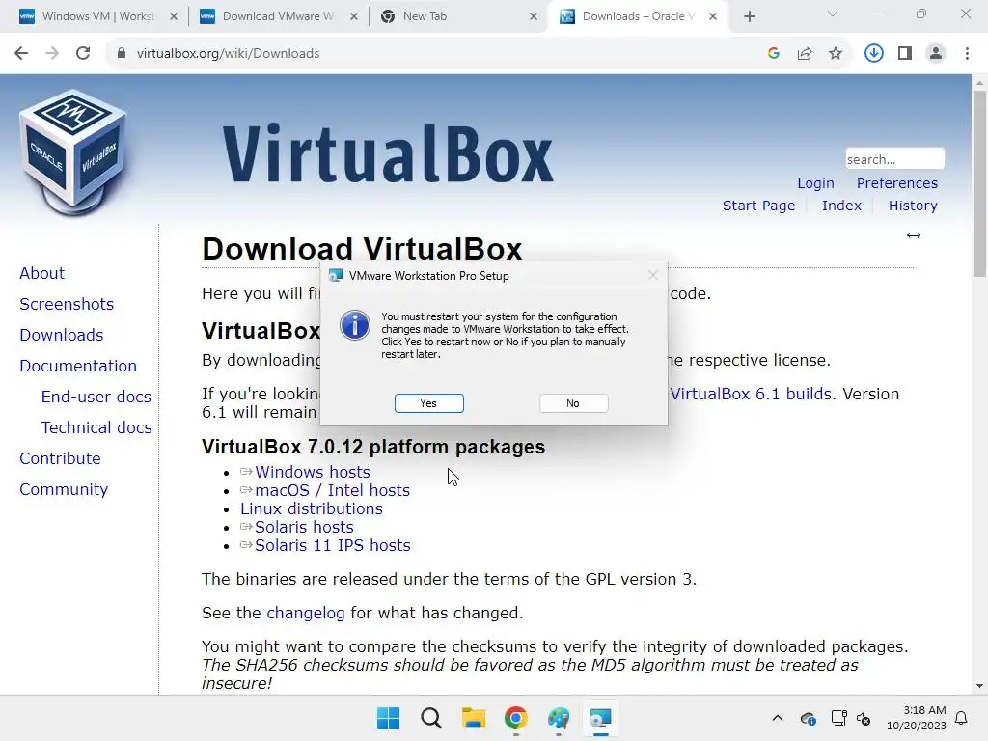Download the Solaris 11 IPS hosts package
The width and height of the screenshot is (988, 741).
tap(333, 545)
